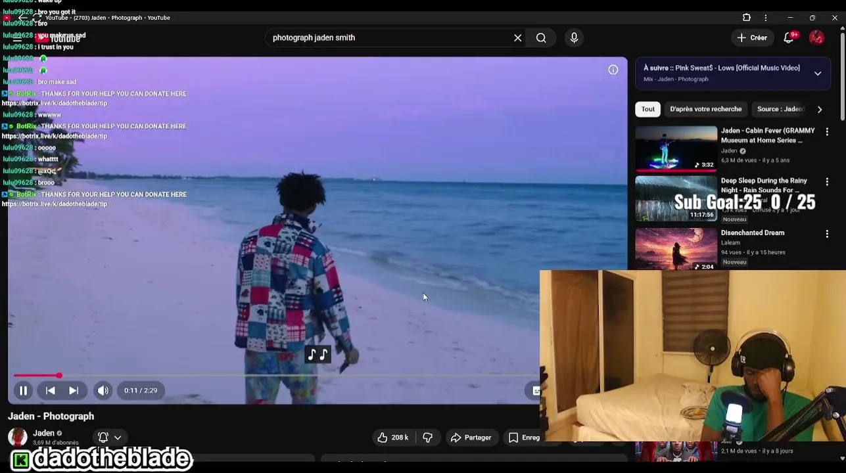The height and width of the screenshot is (473, 846).
Task: Open the Laleam channel name
Action: click(x=730, y=242)
